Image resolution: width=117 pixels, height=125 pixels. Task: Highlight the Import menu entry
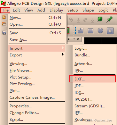(36, 48)
